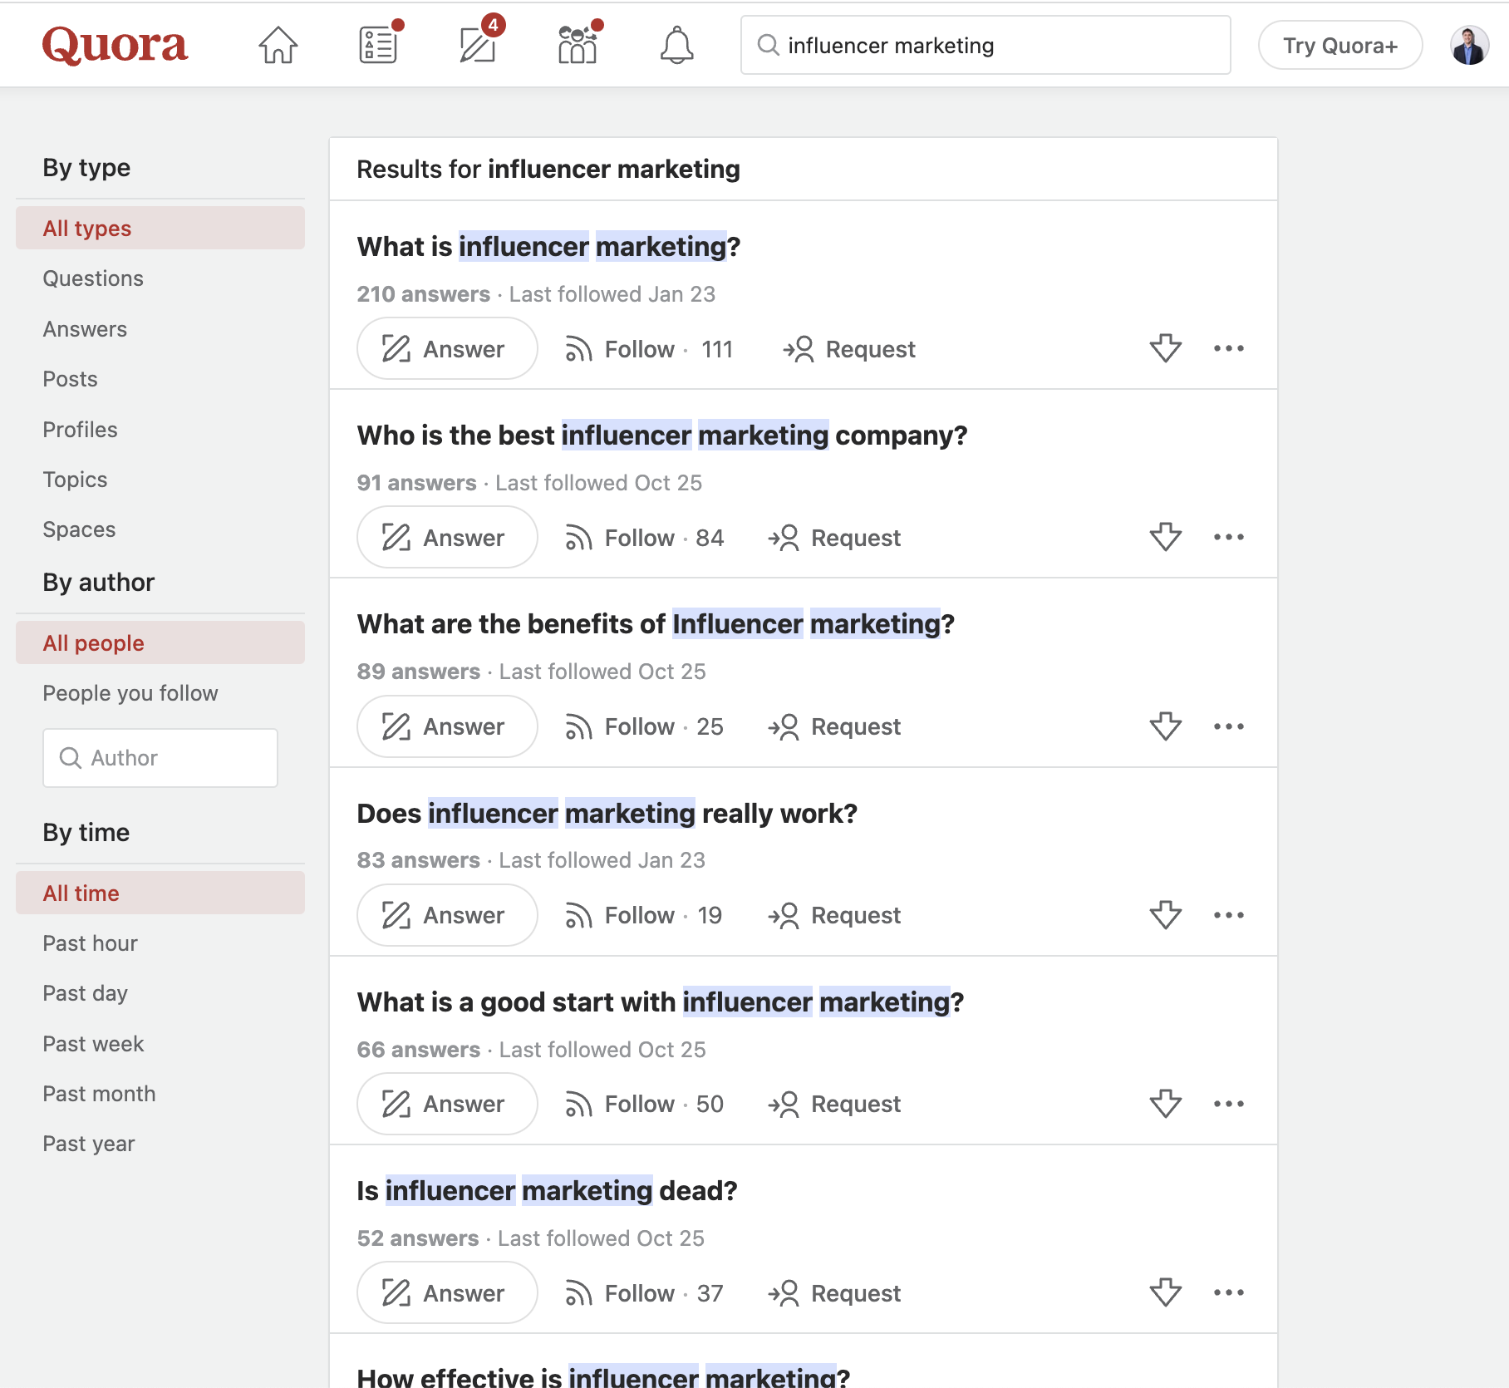Open the notifications bell icon

(x=677, y=45)
